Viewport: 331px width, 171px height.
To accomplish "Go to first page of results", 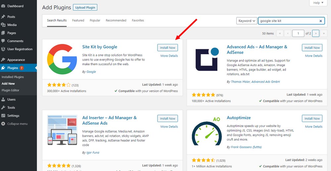I will point(280,33).
